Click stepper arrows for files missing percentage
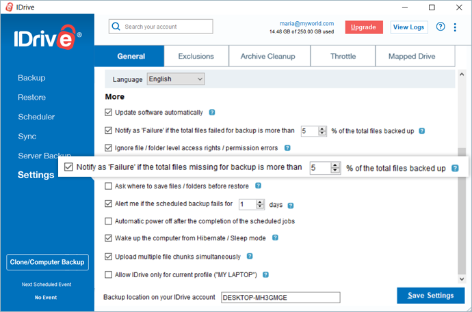 (335, 168)
